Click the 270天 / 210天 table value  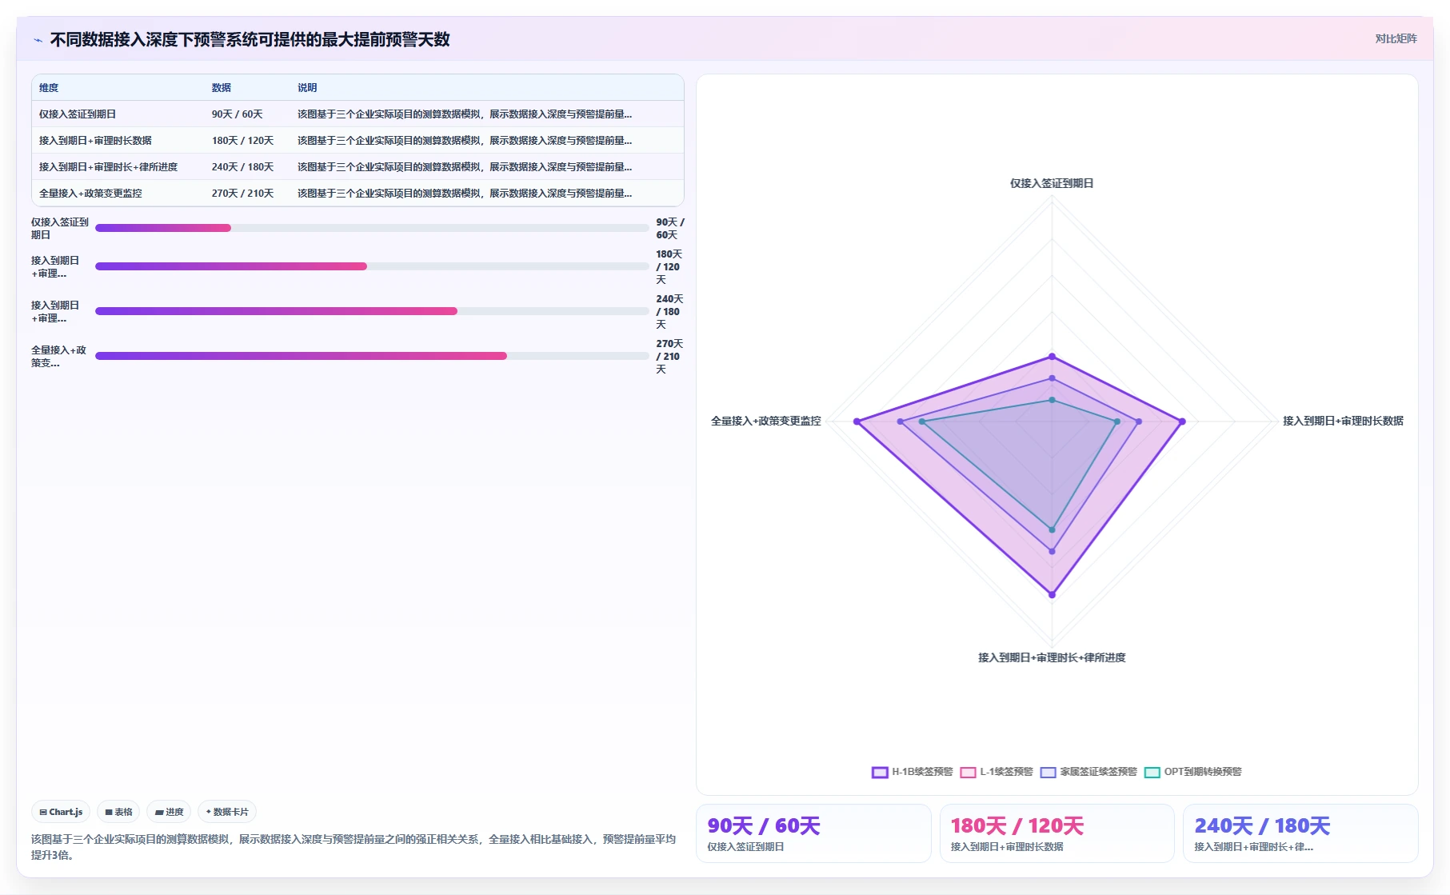pos(243,194)
